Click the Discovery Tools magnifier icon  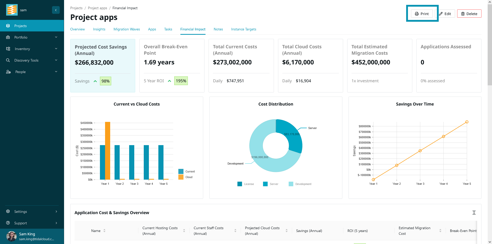tap(8, 60)
